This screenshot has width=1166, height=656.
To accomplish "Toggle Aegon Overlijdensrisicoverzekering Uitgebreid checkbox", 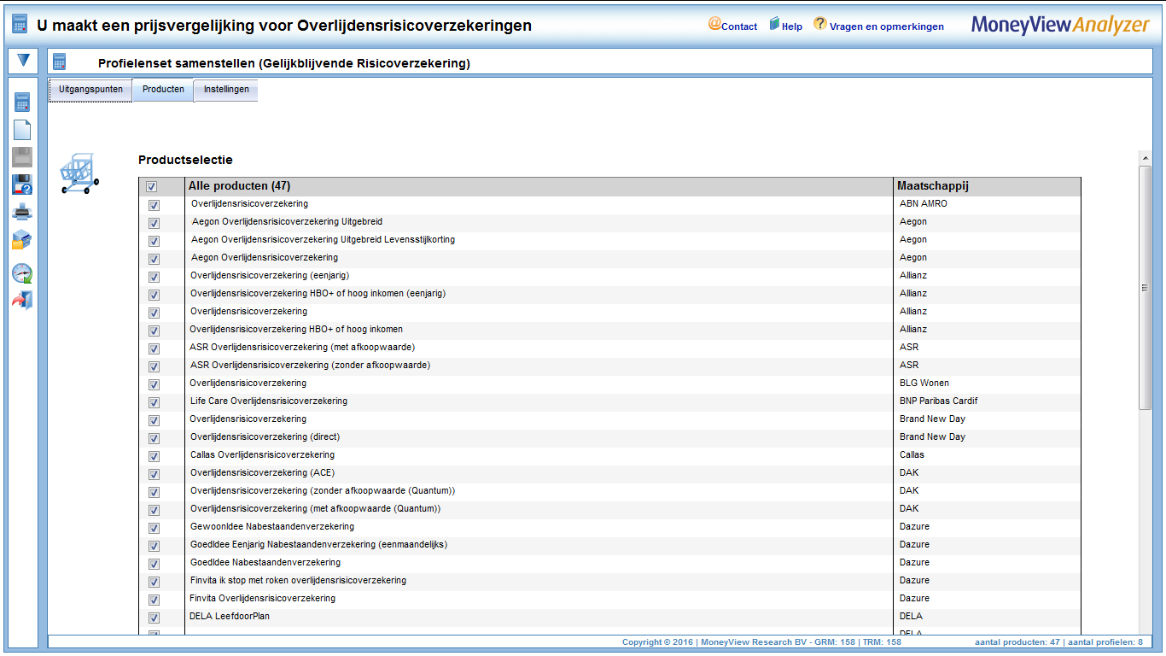I will coord(154,223).
